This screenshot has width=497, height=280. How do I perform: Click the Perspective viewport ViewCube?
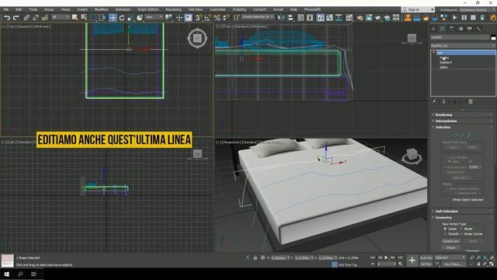pyautogui.click(x=412, y=156)
